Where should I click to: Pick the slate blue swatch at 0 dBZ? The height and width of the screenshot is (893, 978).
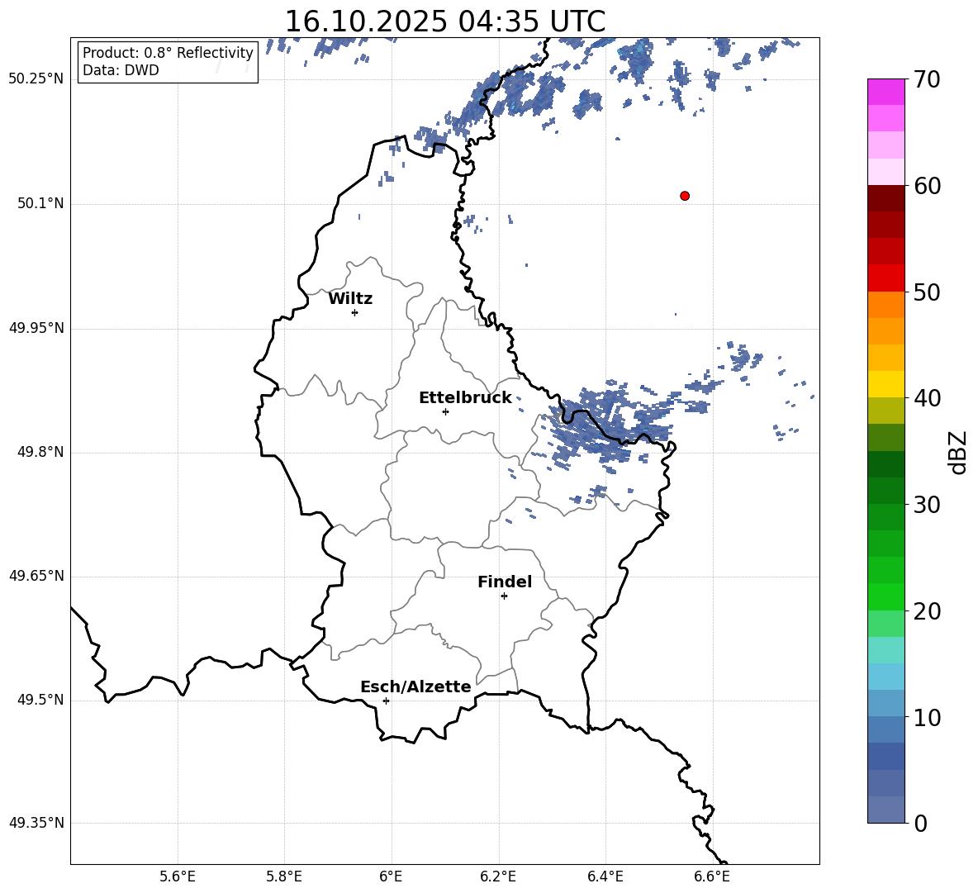click(886, 810)
